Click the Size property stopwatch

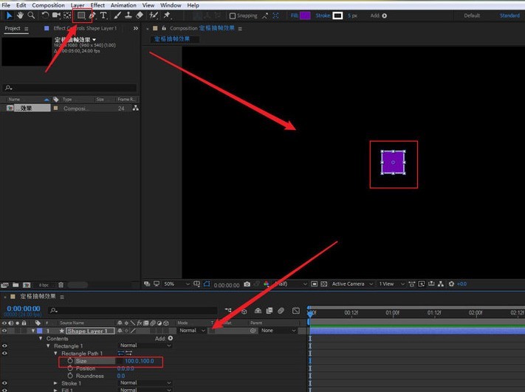[x=69, y=361]
